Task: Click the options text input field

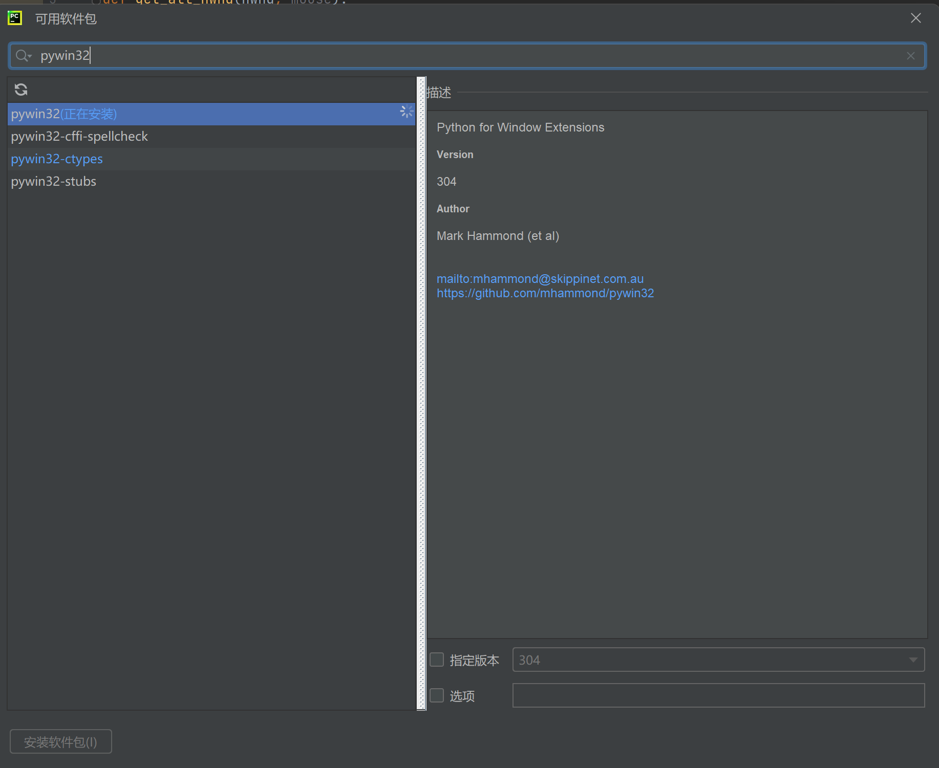Action: click(718, 695)
